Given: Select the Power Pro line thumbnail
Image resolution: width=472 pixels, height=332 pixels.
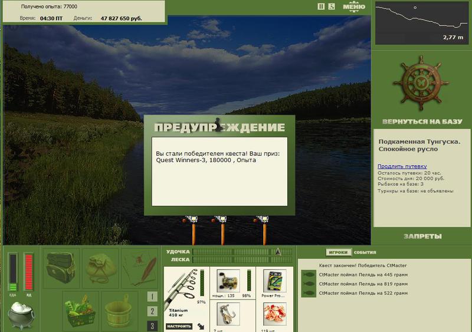Looking at the screenshot, I should 274,281.
